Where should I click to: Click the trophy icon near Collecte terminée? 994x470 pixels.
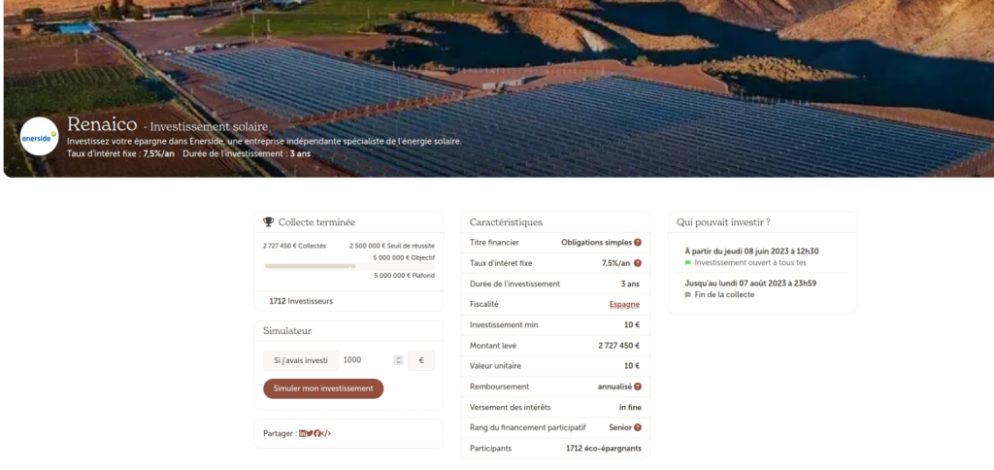pos(269,222)
